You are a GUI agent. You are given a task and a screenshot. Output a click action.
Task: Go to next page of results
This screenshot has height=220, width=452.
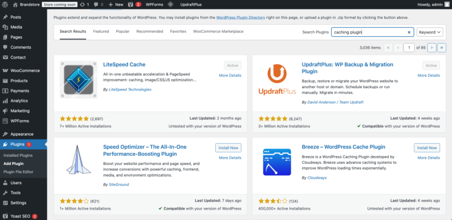pyautogui.click(x=431, y=48)
